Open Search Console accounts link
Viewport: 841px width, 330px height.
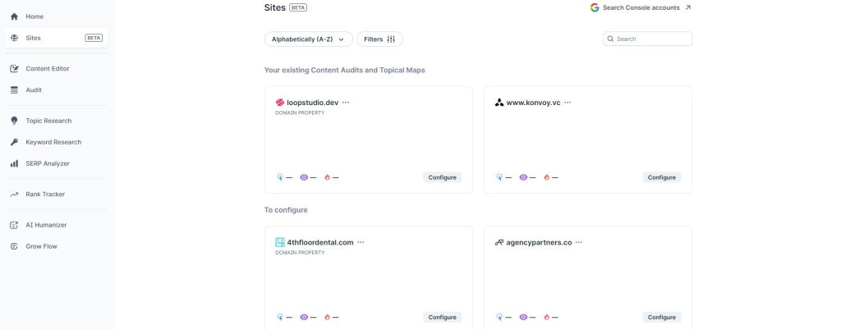pyautogui.click(x=641, y=7)
